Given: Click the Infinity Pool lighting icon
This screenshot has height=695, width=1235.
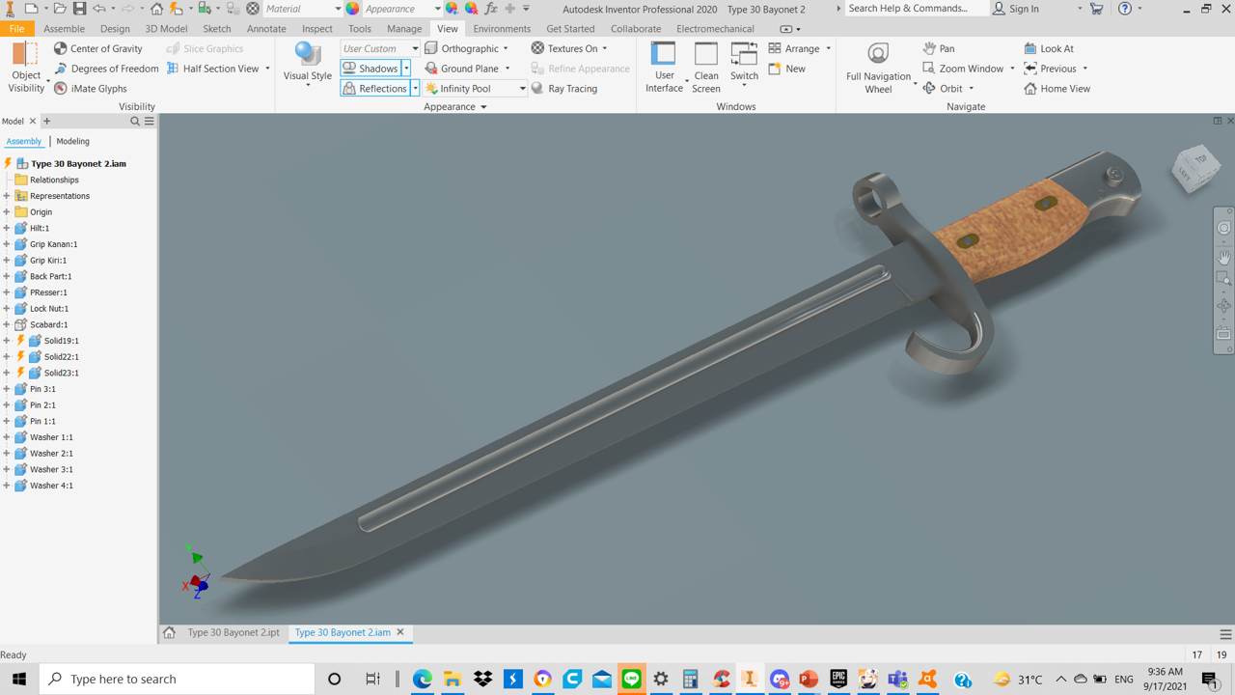Looking at the screenshot, I should 431,89.
